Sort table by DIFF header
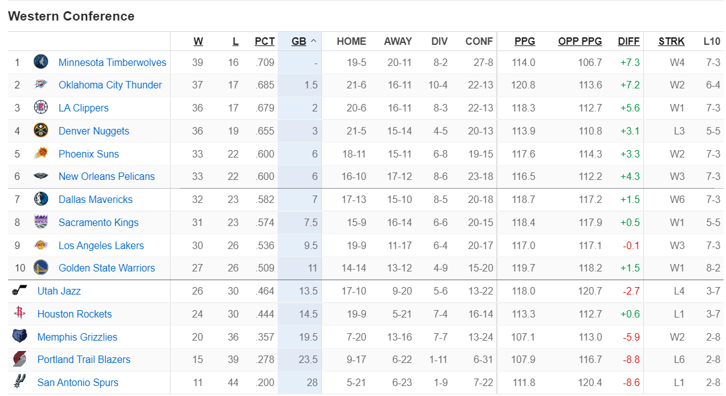726x396 pixels. point(628,41)
